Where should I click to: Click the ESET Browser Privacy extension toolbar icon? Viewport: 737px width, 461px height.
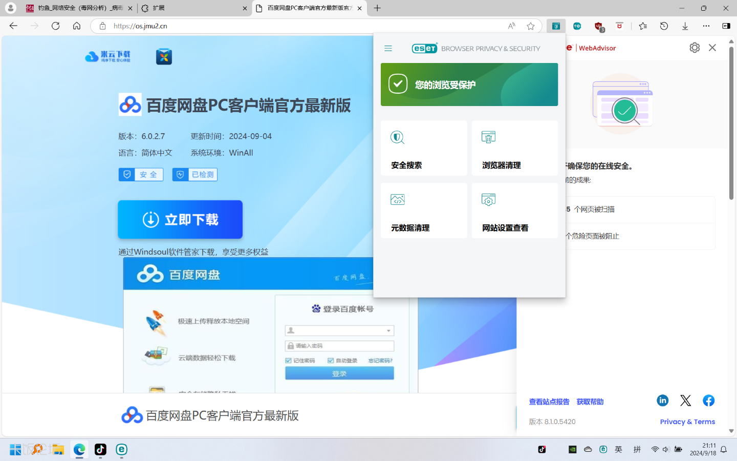[x=556, y=26]
